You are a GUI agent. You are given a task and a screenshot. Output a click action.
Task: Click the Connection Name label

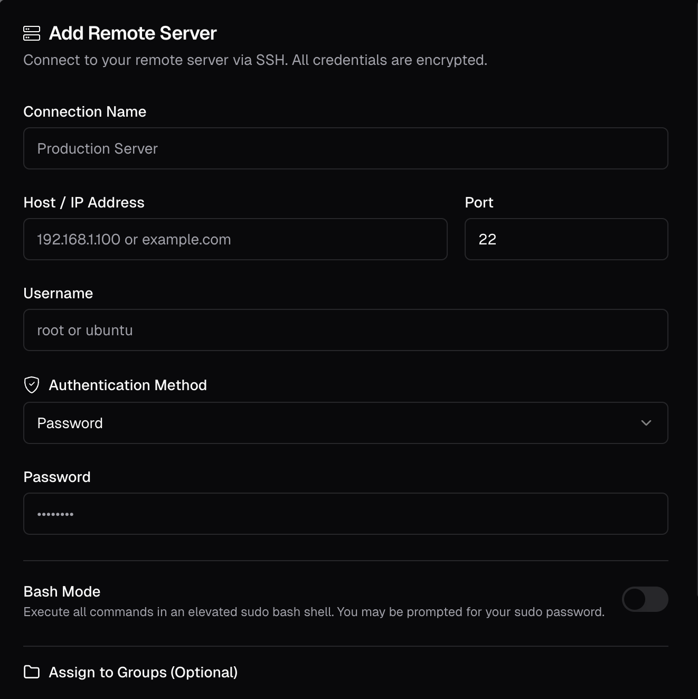84,112
